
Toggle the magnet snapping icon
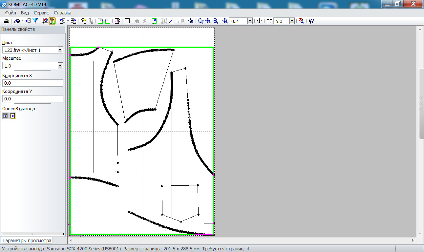point(45,21)
